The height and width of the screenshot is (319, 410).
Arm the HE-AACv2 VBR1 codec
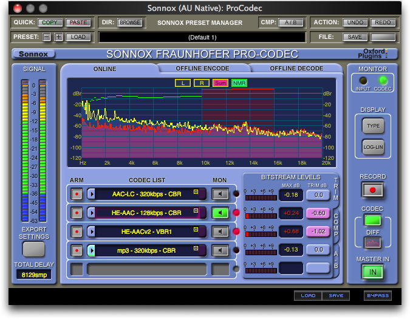(77, 232)
